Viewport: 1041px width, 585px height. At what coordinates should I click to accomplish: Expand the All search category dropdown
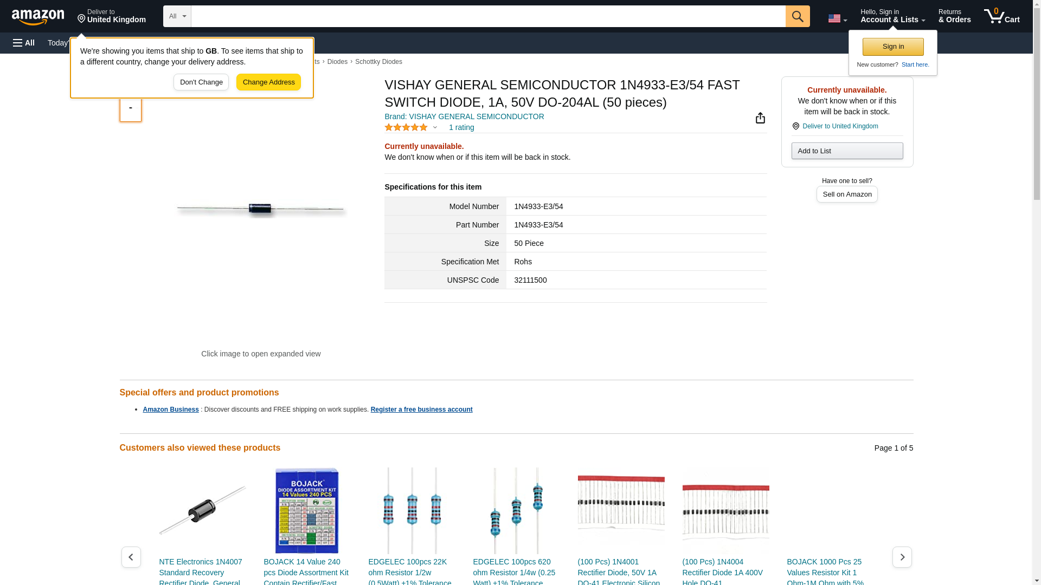coord(177,16)
